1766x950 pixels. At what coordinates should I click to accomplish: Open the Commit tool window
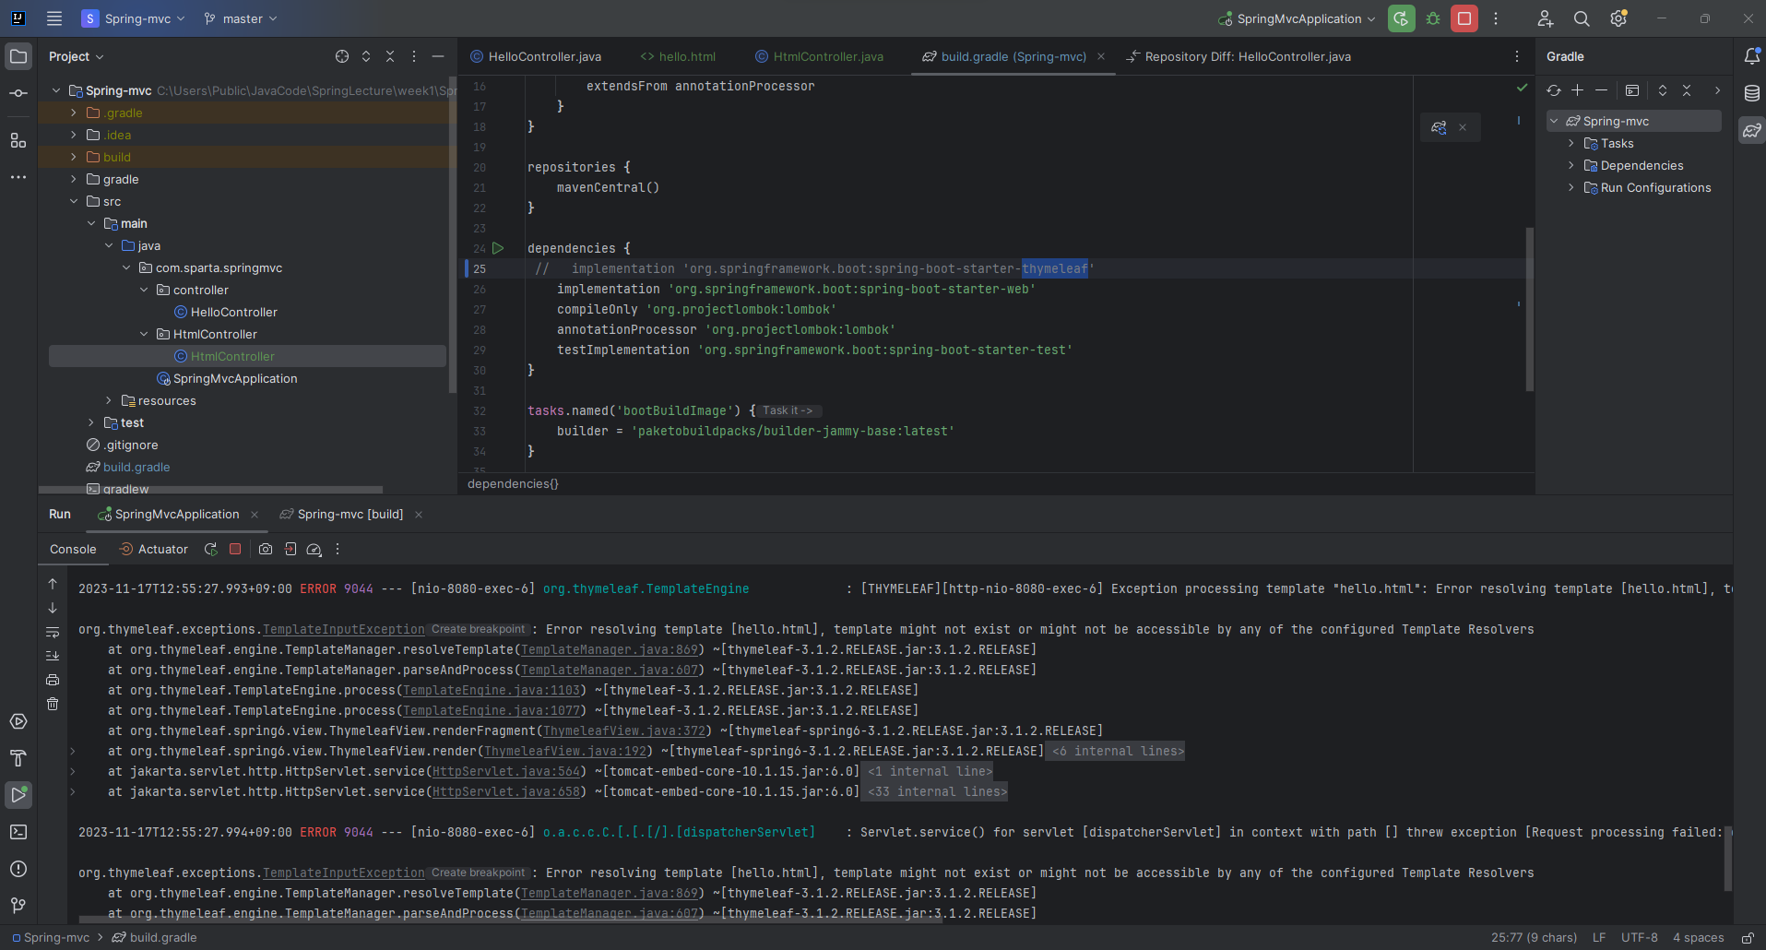pos(18,93)
